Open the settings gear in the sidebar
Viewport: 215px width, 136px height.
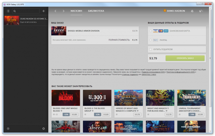point(44,128)
